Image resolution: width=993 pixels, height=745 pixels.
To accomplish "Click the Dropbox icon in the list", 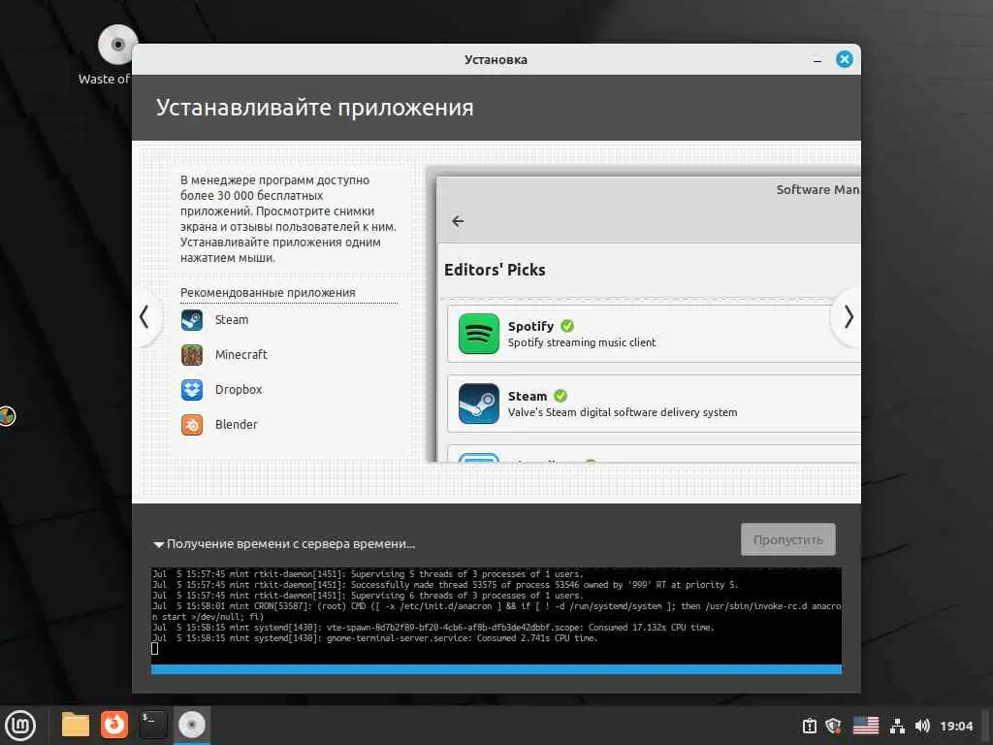I will (192, 390).
